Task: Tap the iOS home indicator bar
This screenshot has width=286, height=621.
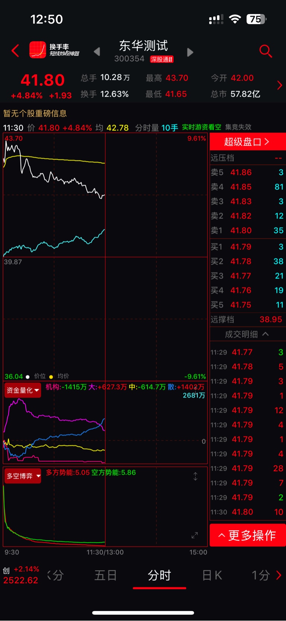Action: point(143,613)
